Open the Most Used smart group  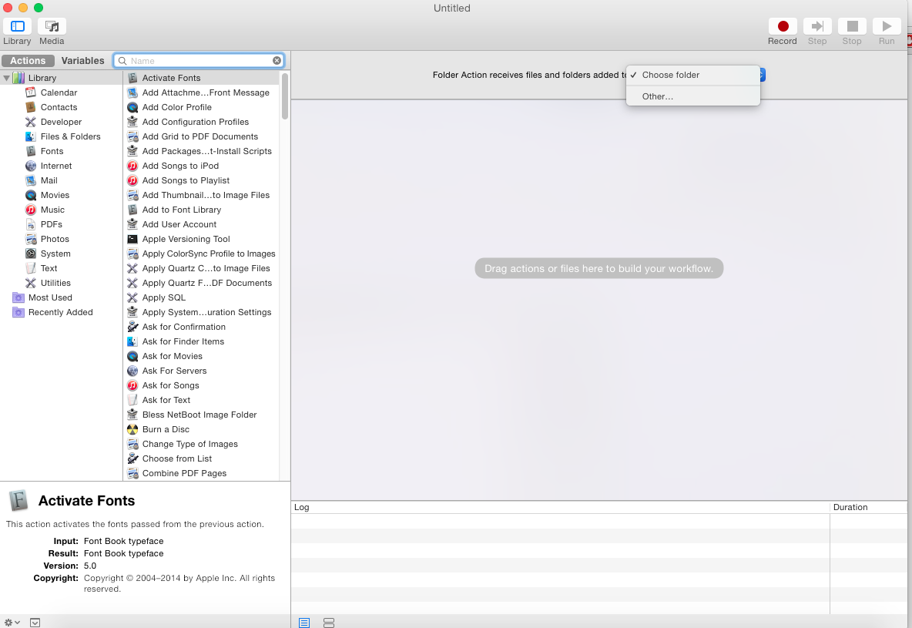tap(50, 297)
